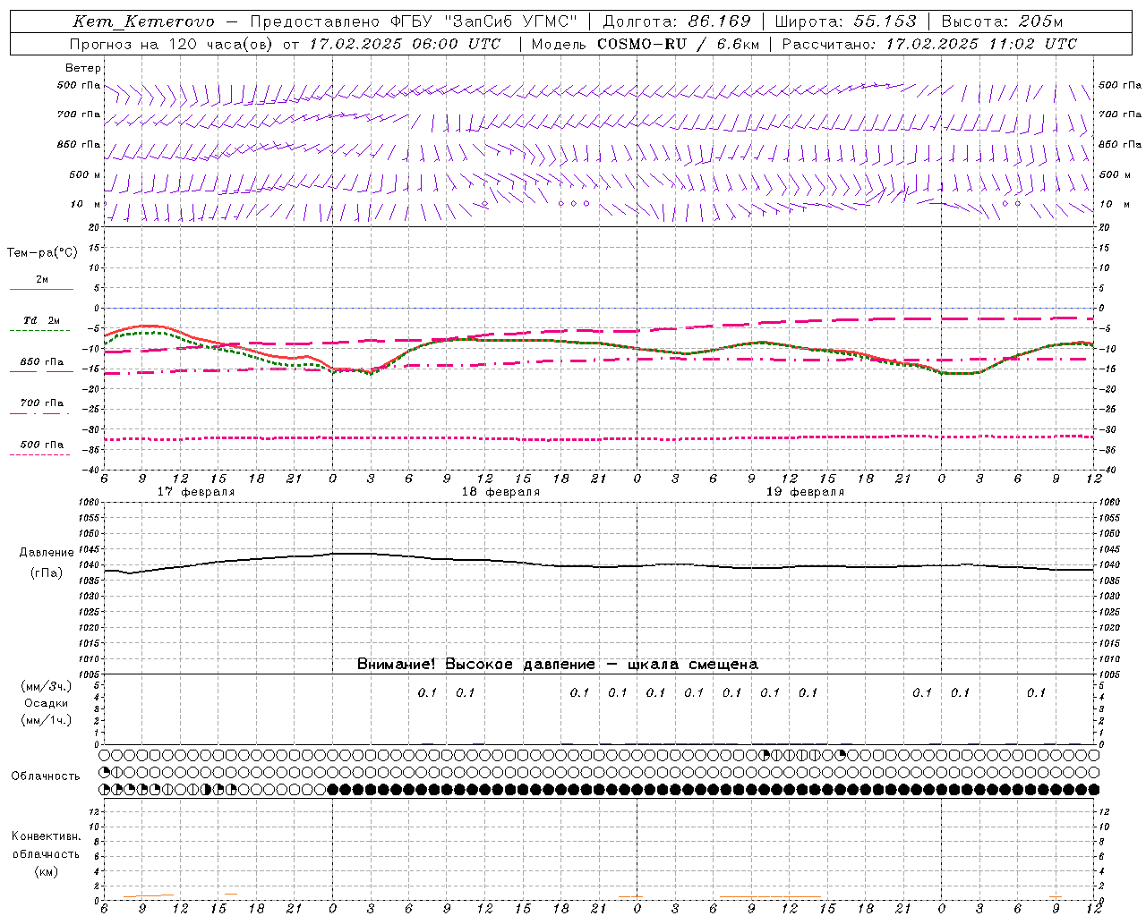
Task: Click the Тем-ра(°C) panel label
Action: [x=42, y=253]
